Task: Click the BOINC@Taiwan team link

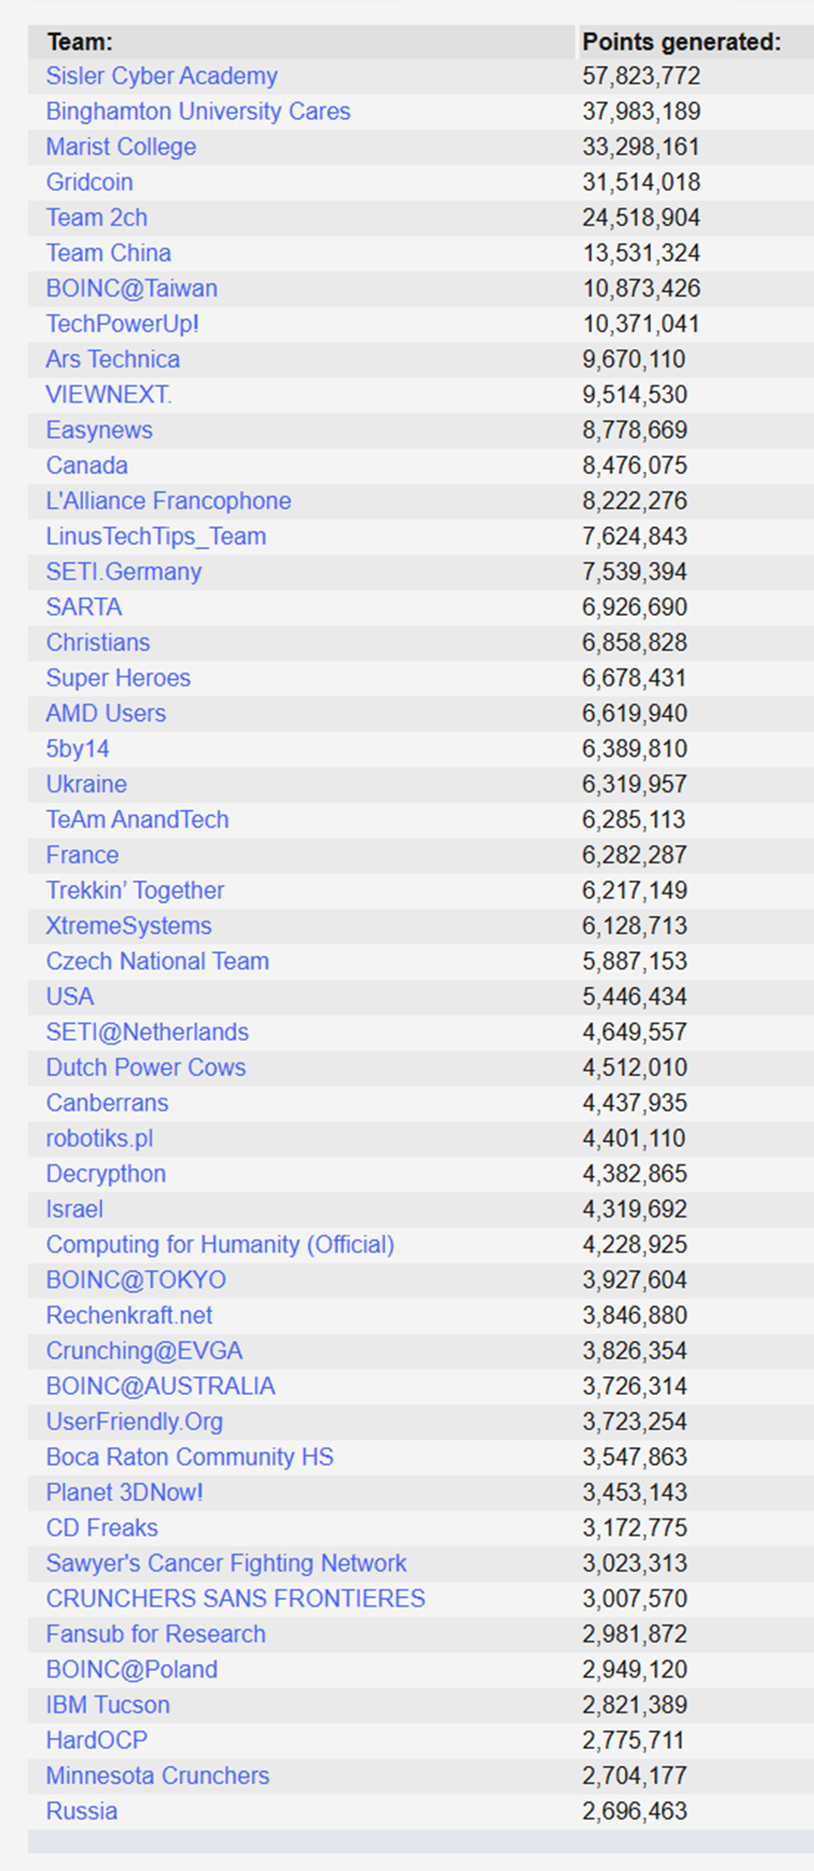Action: [x=131, y=289]
